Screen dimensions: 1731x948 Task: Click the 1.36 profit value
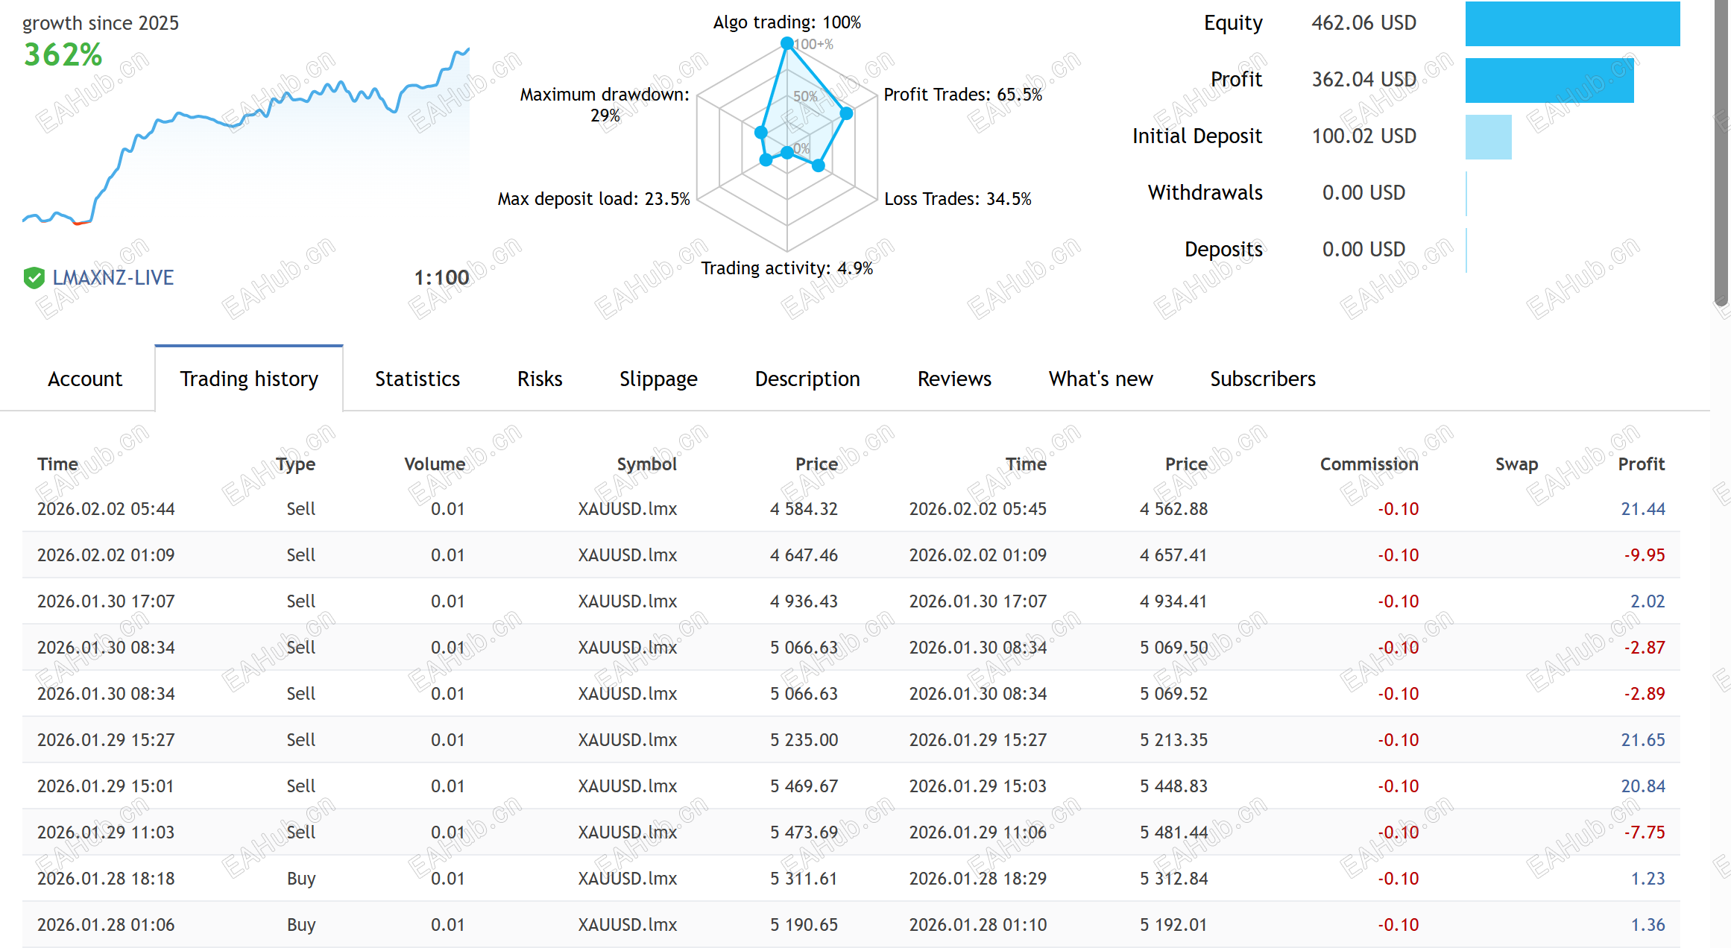1648,925
